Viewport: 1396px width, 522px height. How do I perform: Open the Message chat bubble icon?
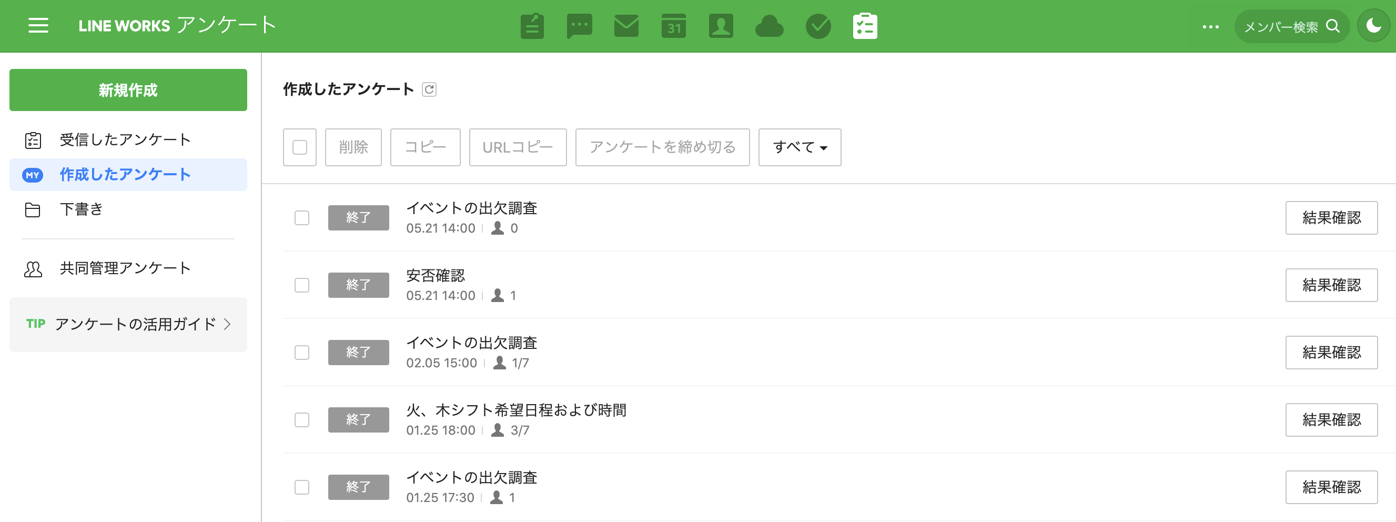[579, 26]
